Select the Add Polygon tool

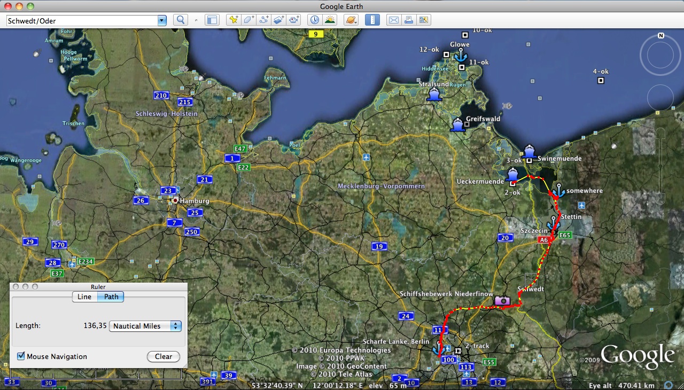coord(248,20)
